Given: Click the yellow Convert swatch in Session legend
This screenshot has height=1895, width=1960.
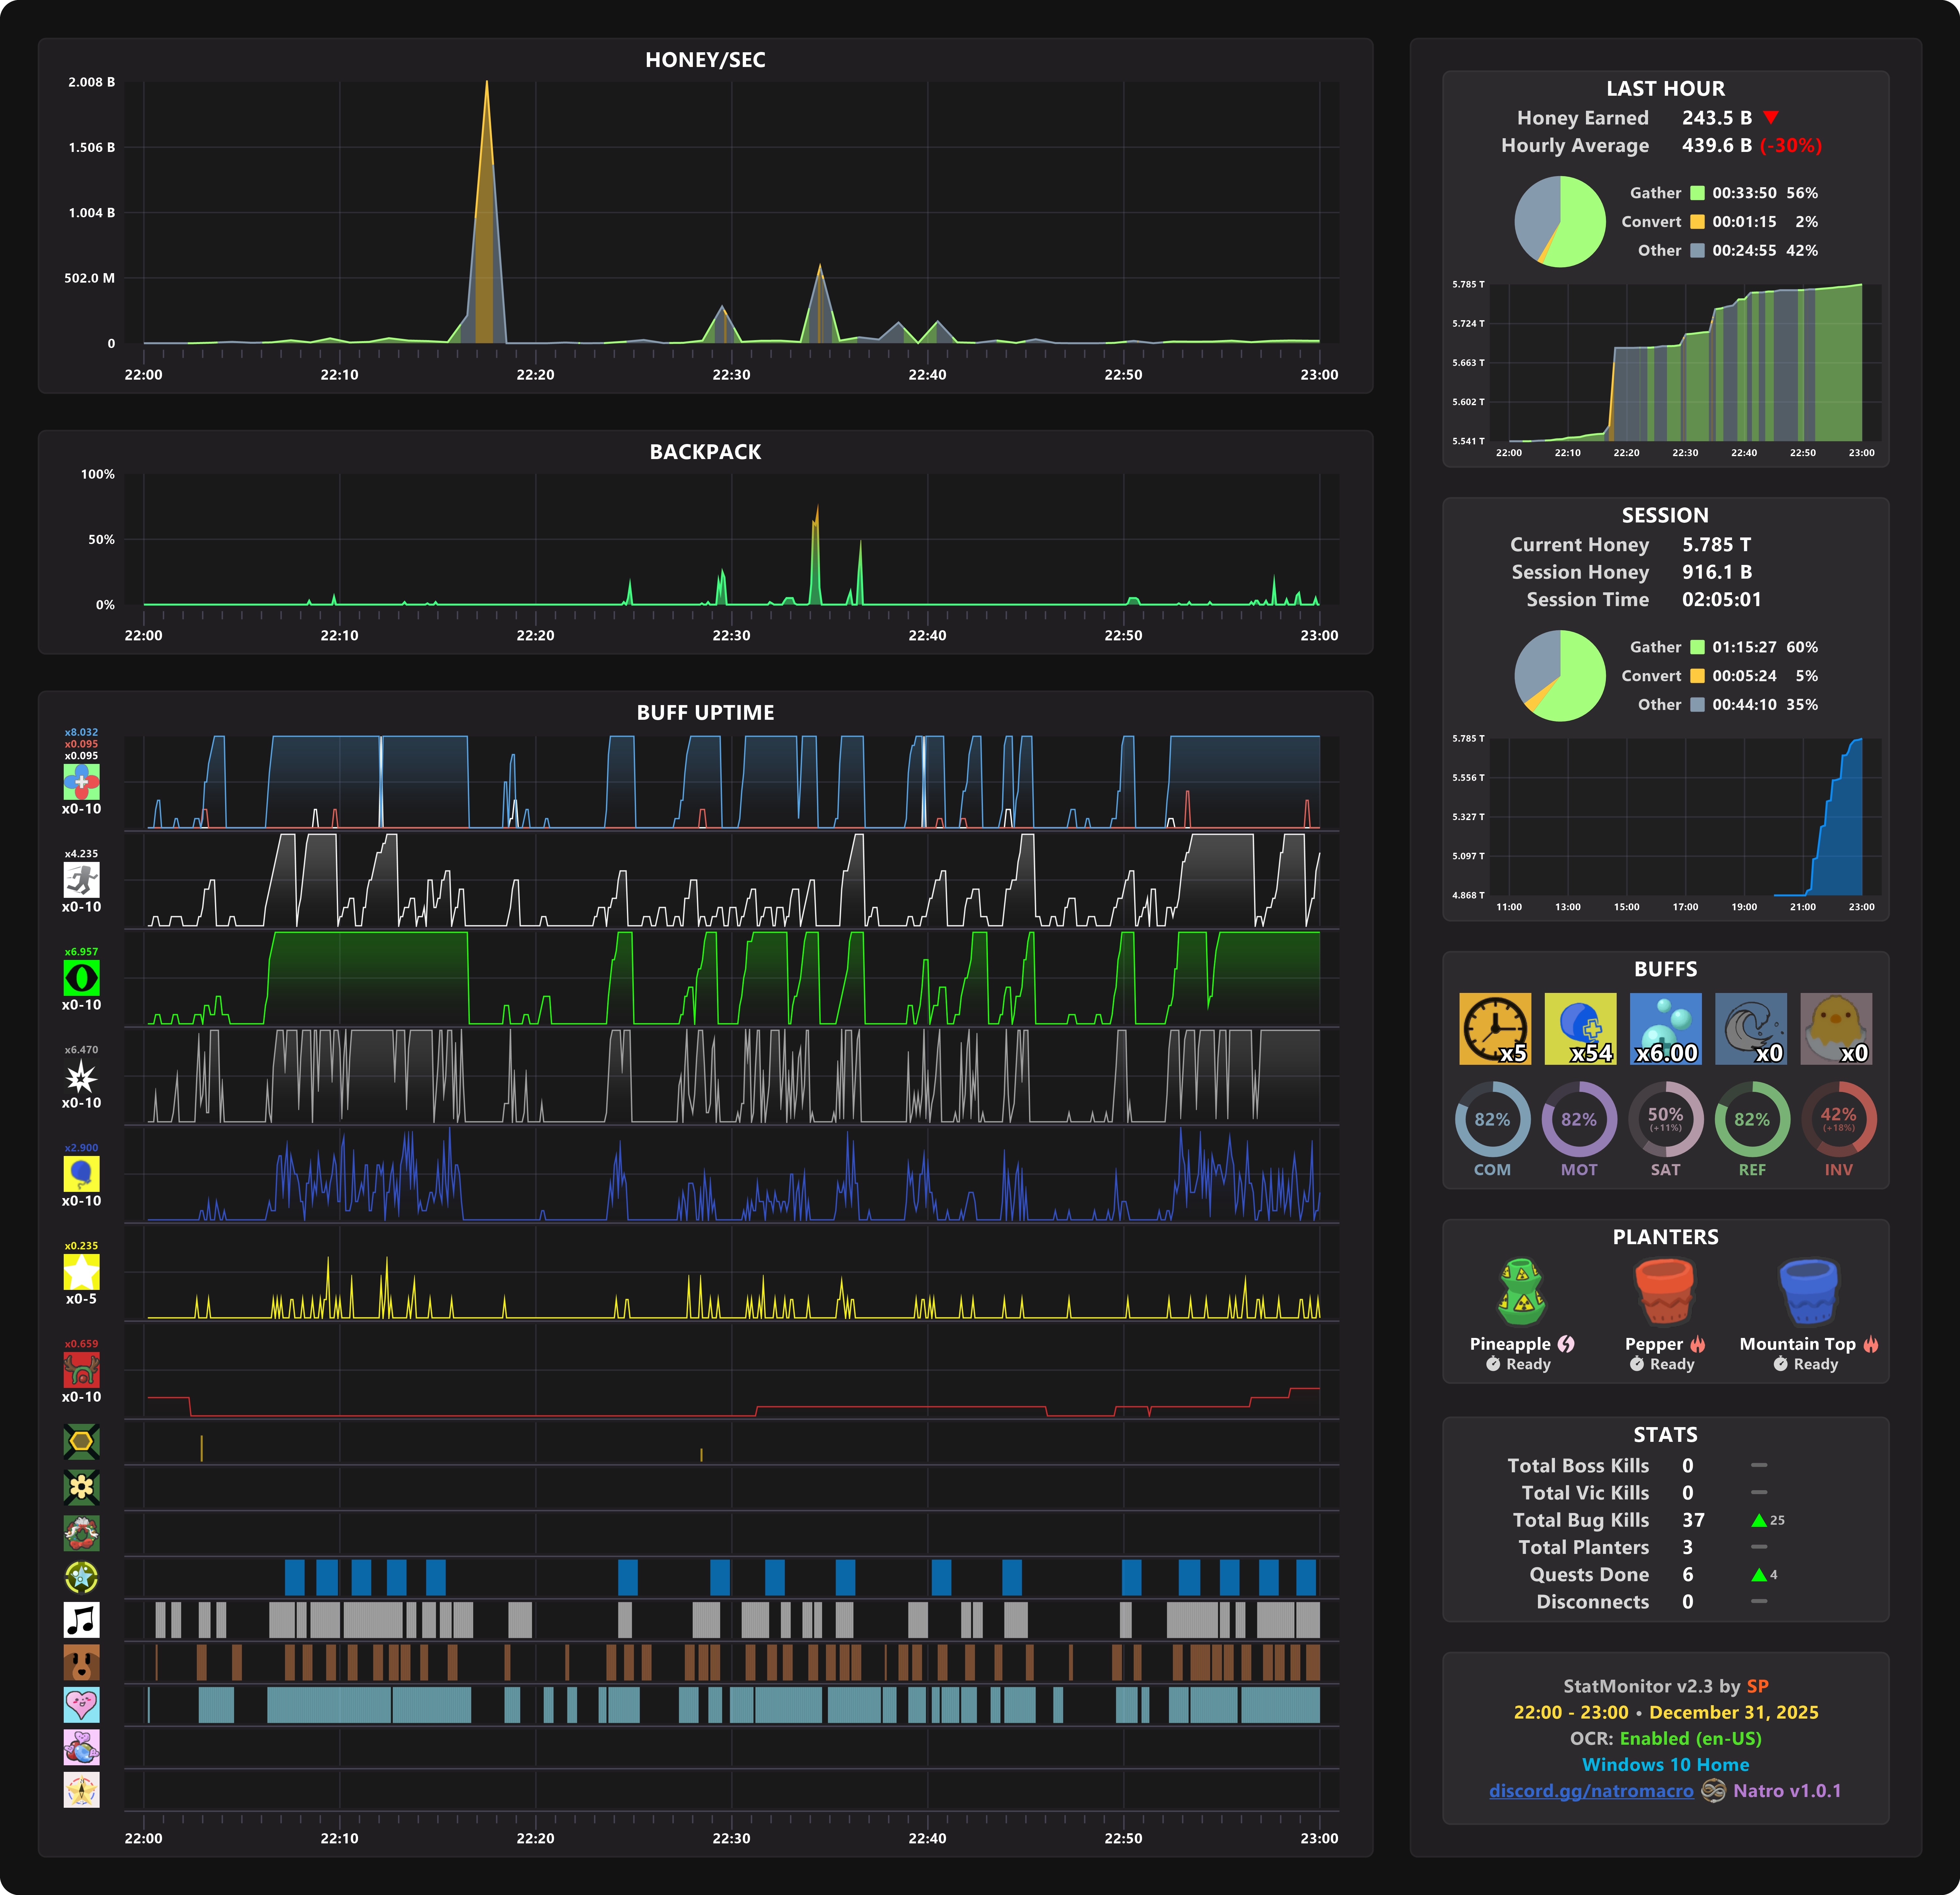Looking at the screenshot, I should coord(1697,676).
